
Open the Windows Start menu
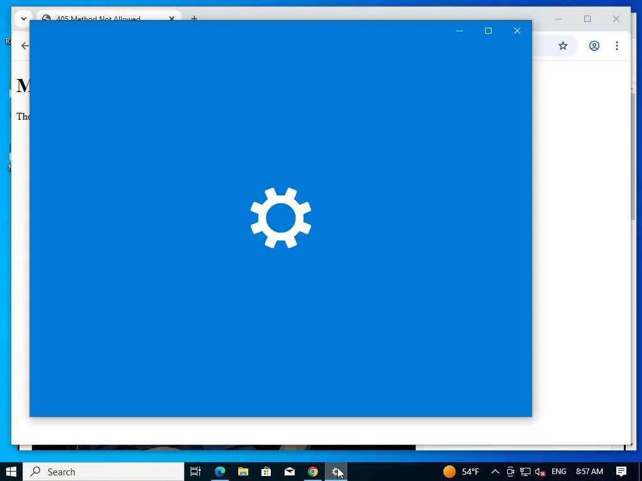11,472
